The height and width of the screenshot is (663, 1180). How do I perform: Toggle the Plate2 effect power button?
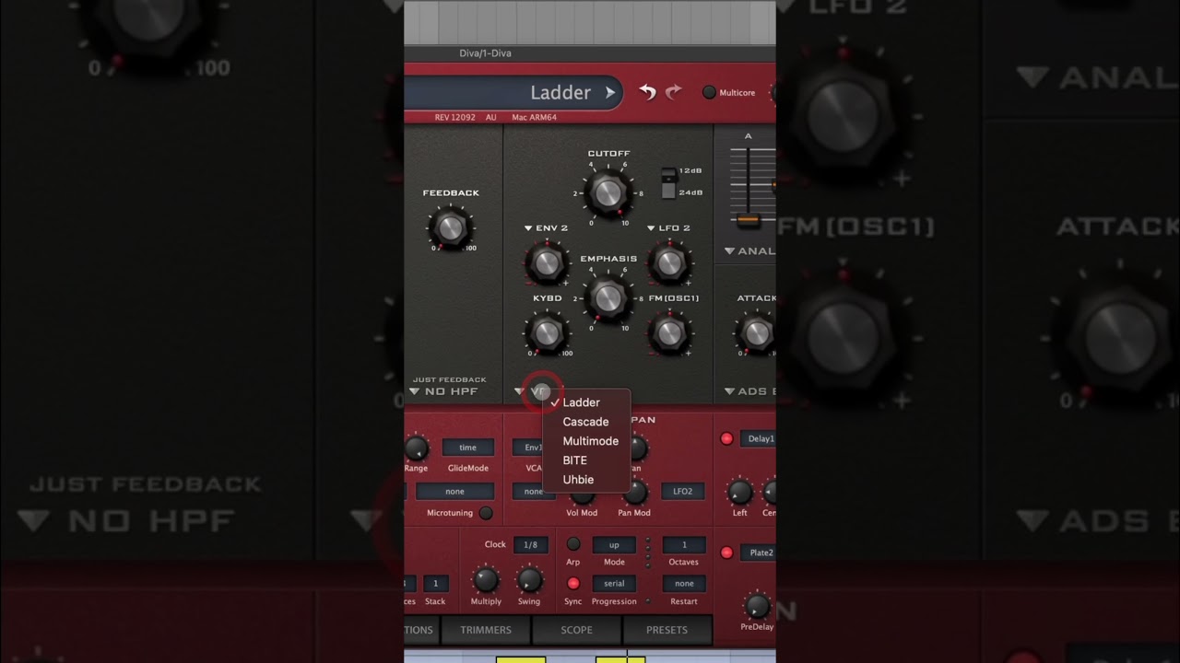click(x=726, y=552)
